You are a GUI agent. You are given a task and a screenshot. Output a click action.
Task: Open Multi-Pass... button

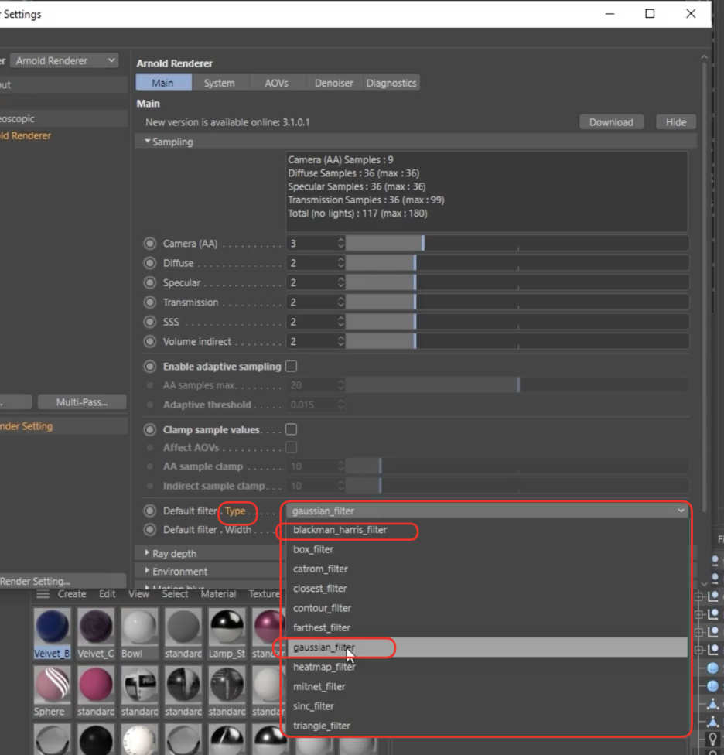[82, 402]
